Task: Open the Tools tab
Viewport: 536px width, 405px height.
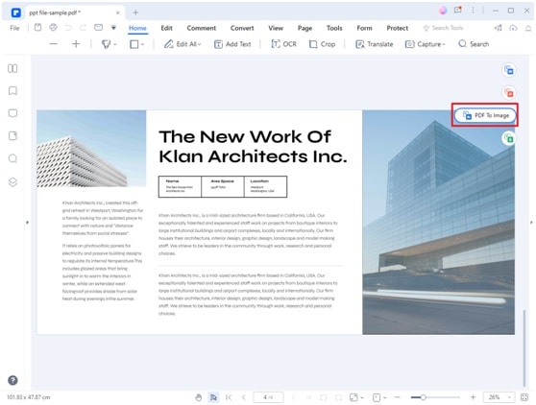Action: (x=334, y=28)
